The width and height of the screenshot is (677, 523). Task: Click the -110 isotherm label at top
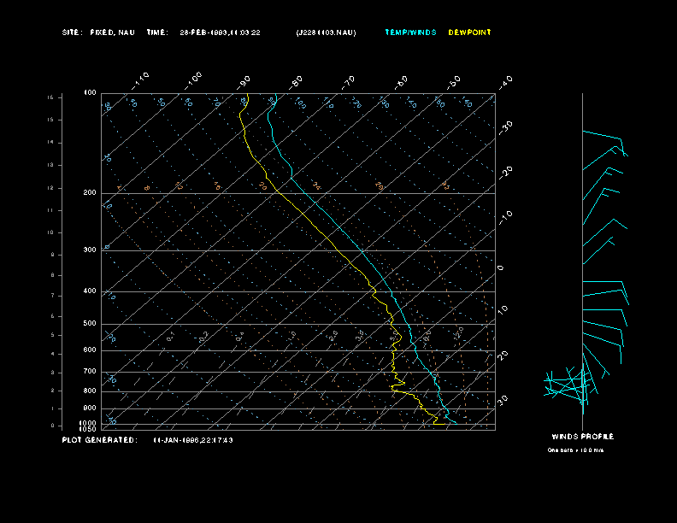click(x=142, y=79)
